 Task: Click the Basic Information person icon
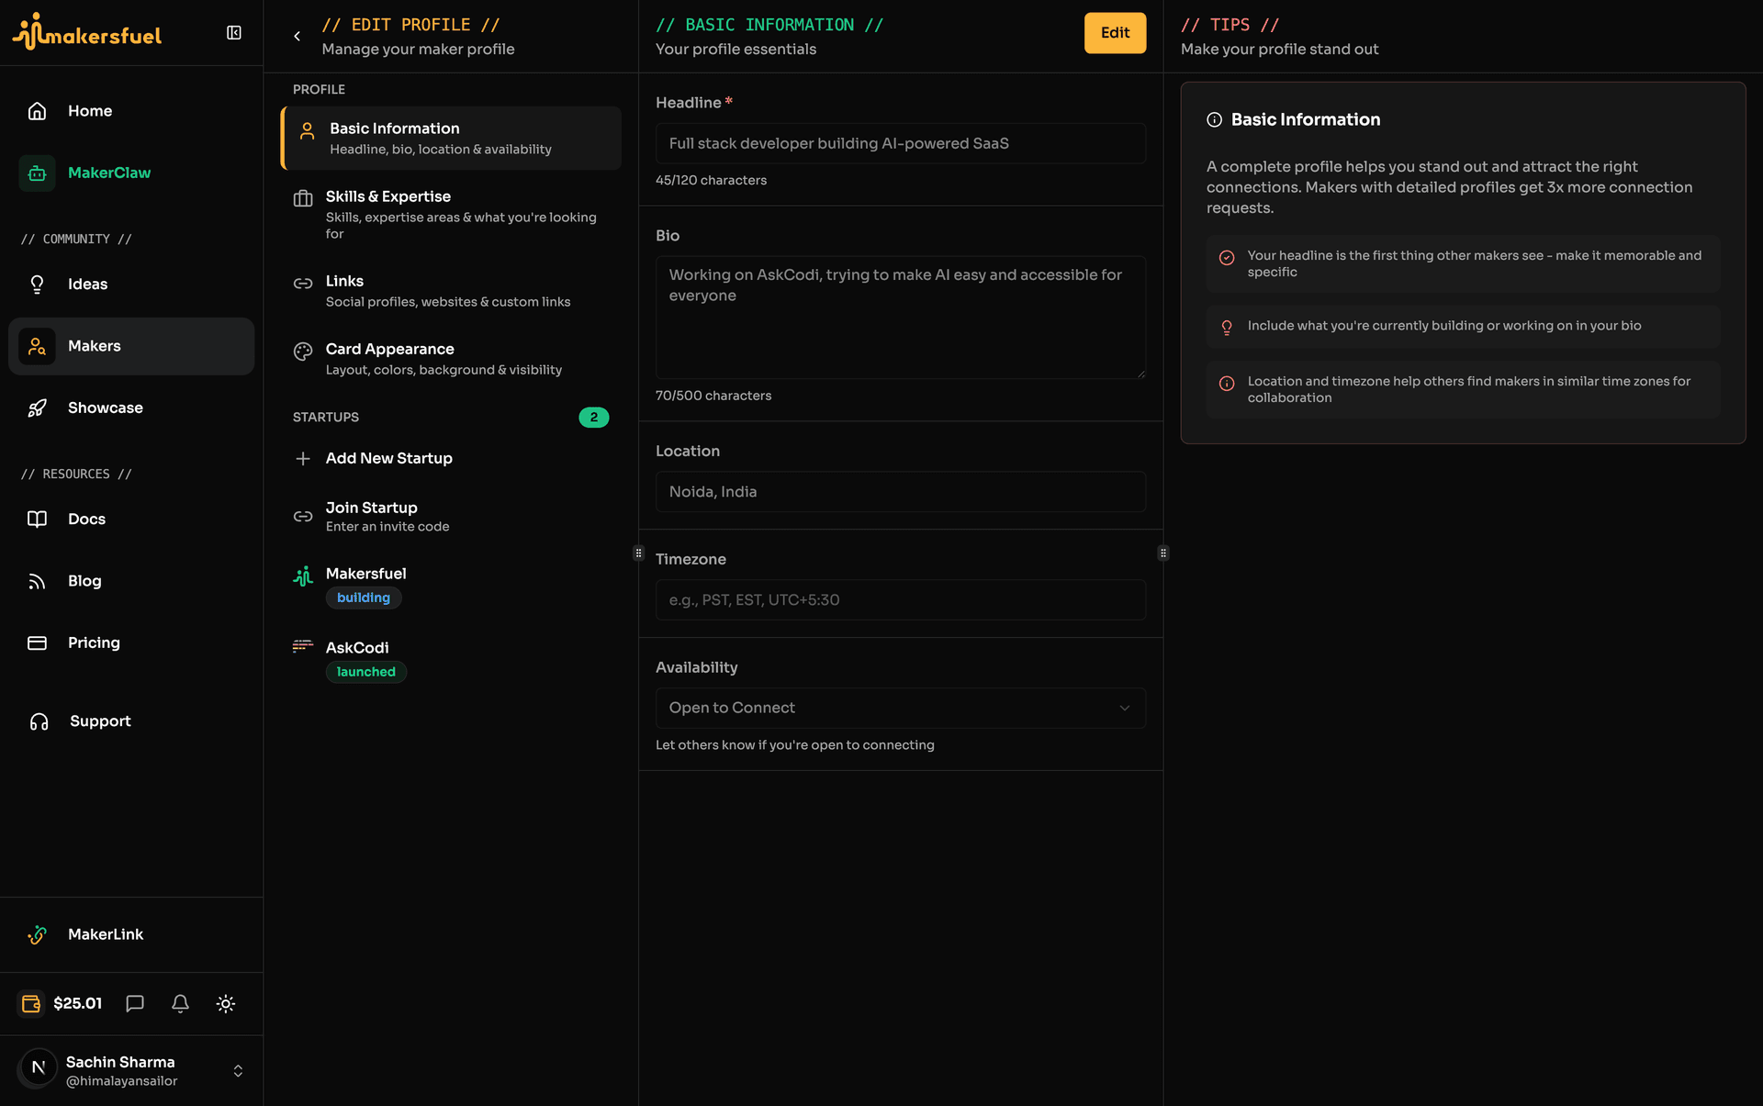308,131
